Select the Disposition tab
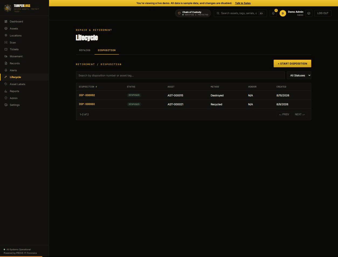Screen dimensions: 338x257 (107, 50)
